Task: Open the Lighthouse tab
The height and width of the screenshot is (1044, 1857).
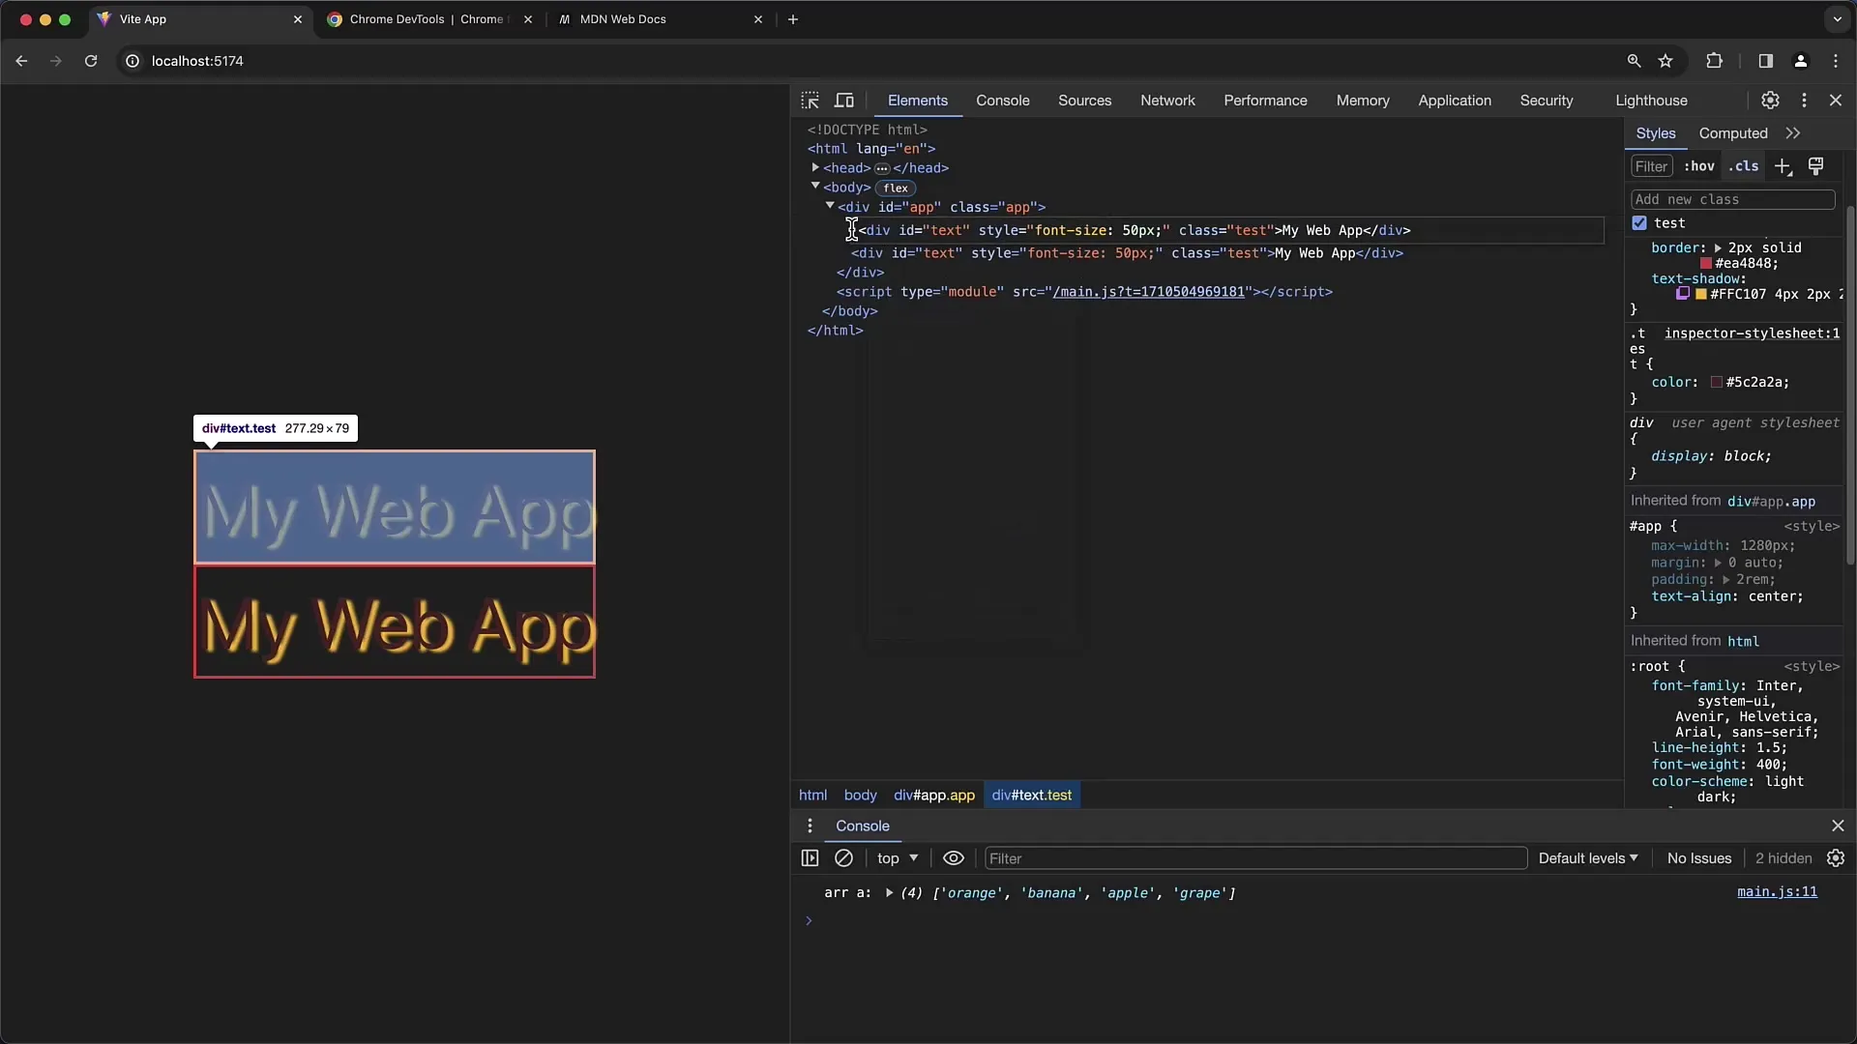Action: coord(1651,101)
